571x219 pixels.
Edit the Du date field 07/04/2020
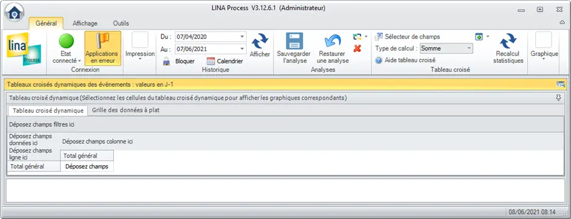pyautogui.click(x=207, y=37)
